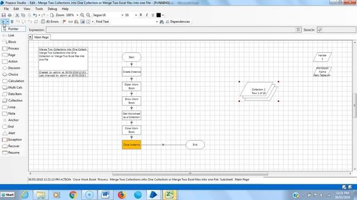Viewport: 357px width, 200px height.
Task: Click the horizontal canvas scrollbar thumb
Action: (190, 174)
